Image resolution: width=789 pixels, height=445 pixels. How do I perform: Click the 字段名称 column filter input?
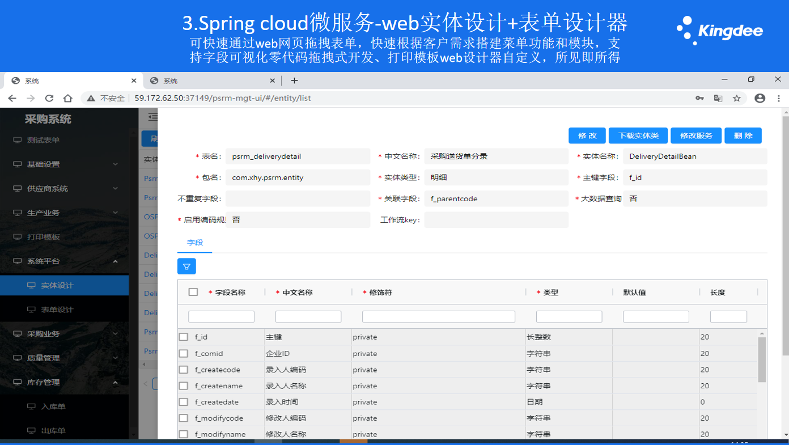221,317
